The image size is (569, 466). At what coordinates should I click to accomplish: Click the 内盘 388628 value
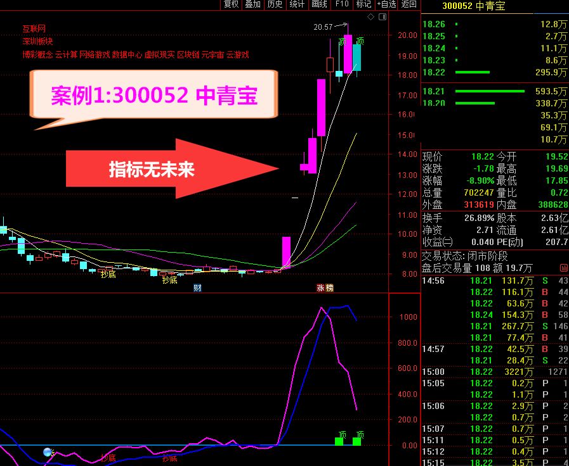click(553, 205)
